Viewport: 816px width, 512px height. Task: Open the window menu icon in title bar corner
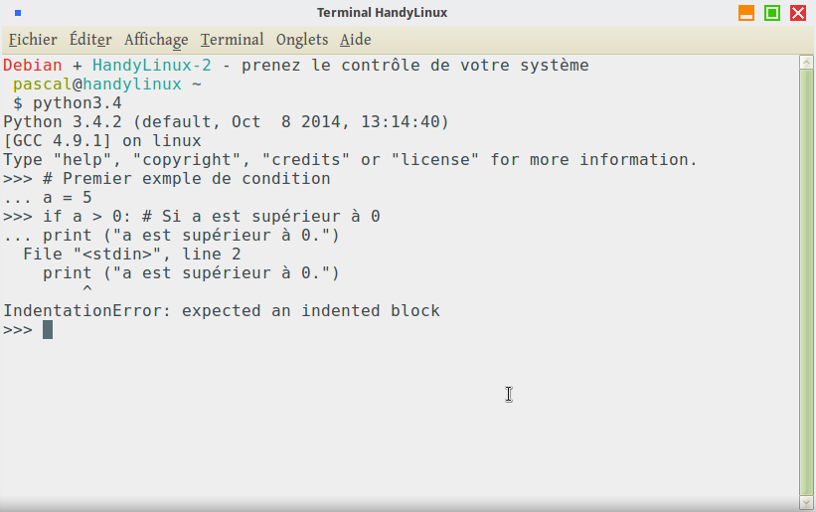(18, 13)
